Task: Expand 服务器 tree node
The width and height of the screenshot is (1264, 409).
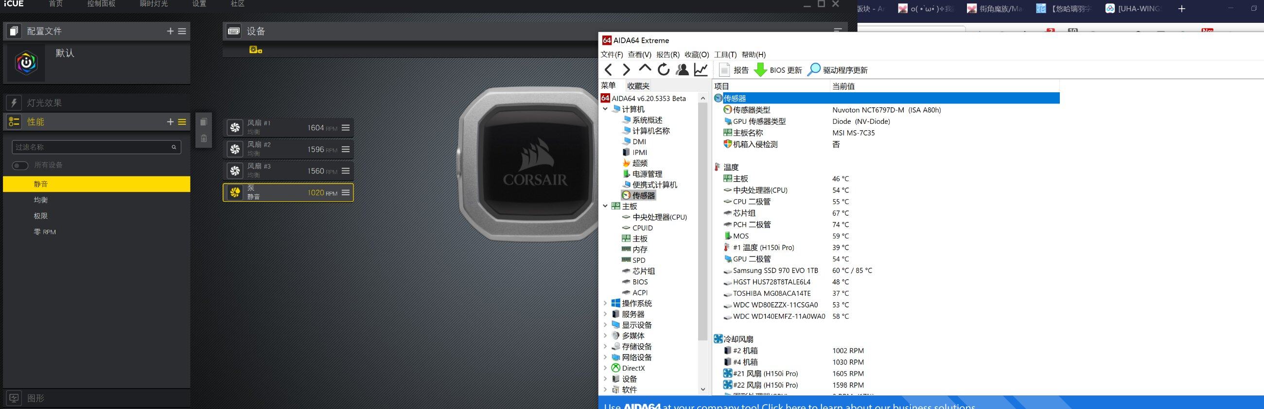Action: click(x=605, y=314)
